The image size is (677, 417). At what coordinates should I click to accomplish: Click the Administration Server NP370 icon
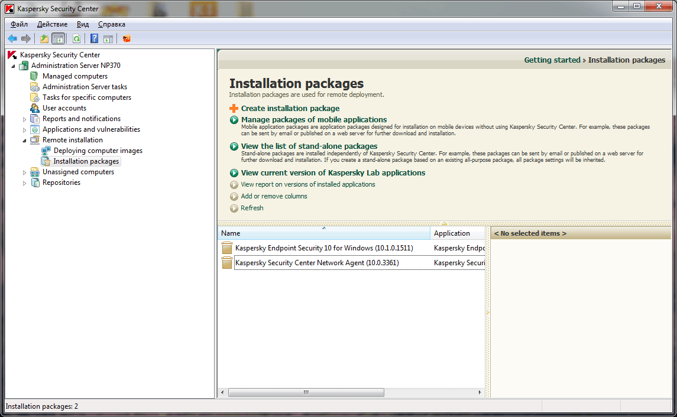(x=24, y=66)
